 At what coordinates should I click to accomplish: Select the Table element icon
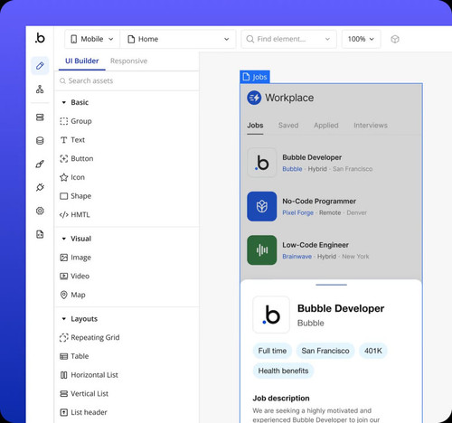pyautogui.click(x=63, y=356)
